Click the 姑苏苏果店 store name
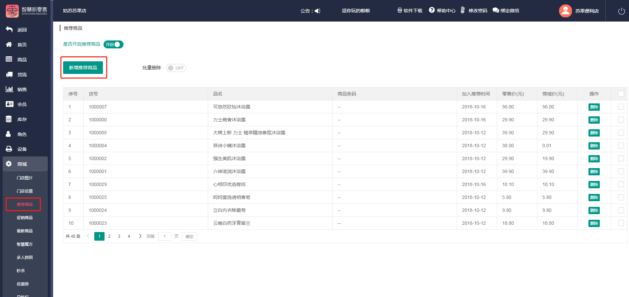Screen dimensions: 629x297 (75, 11)
